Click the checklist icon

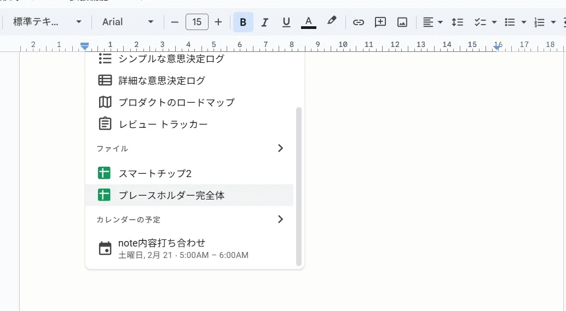[x=480, y=22]
